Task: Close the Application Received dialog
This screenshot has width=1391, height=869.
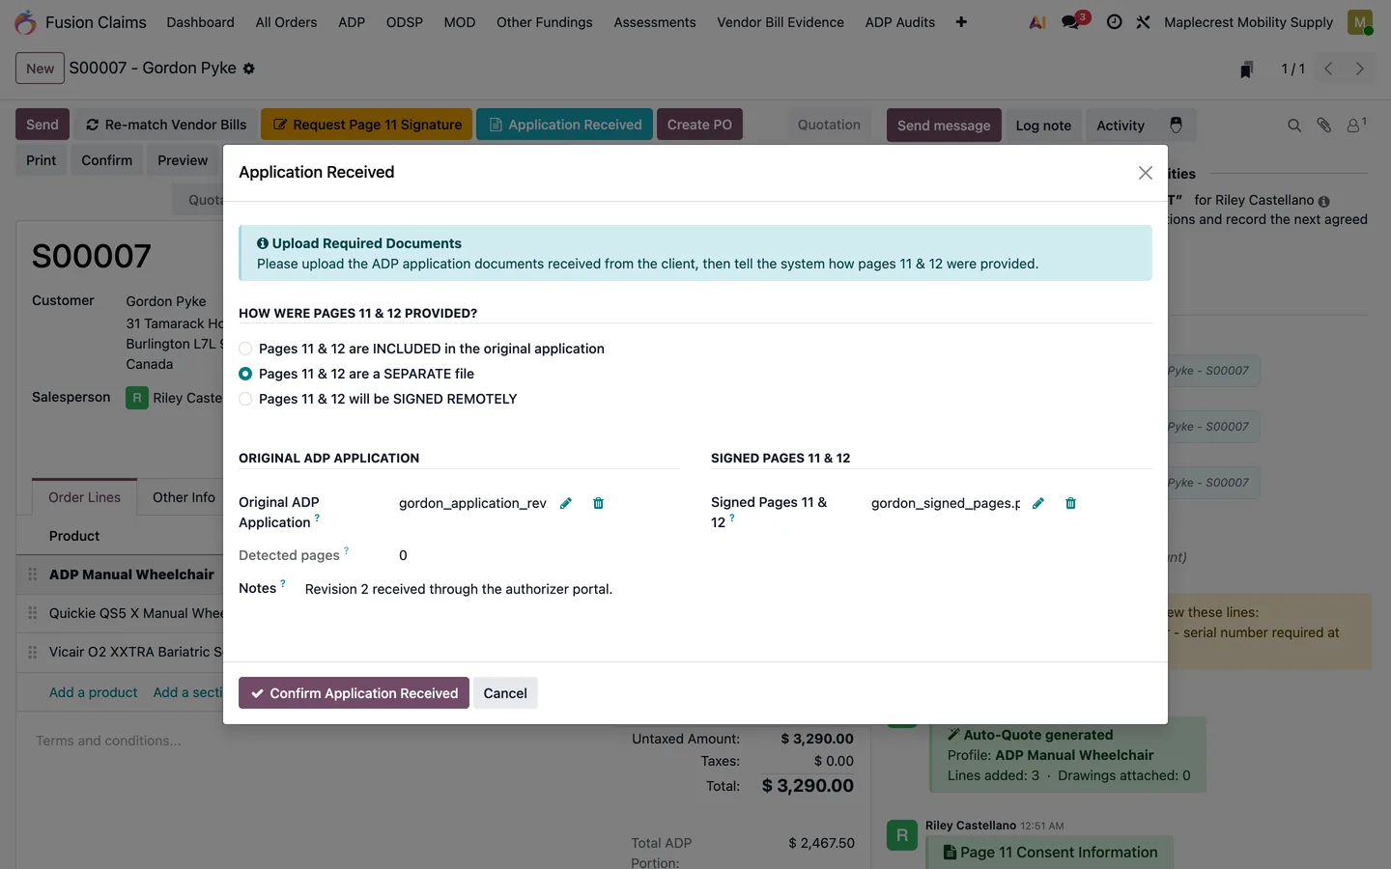Action: (x=1146, y=173)
